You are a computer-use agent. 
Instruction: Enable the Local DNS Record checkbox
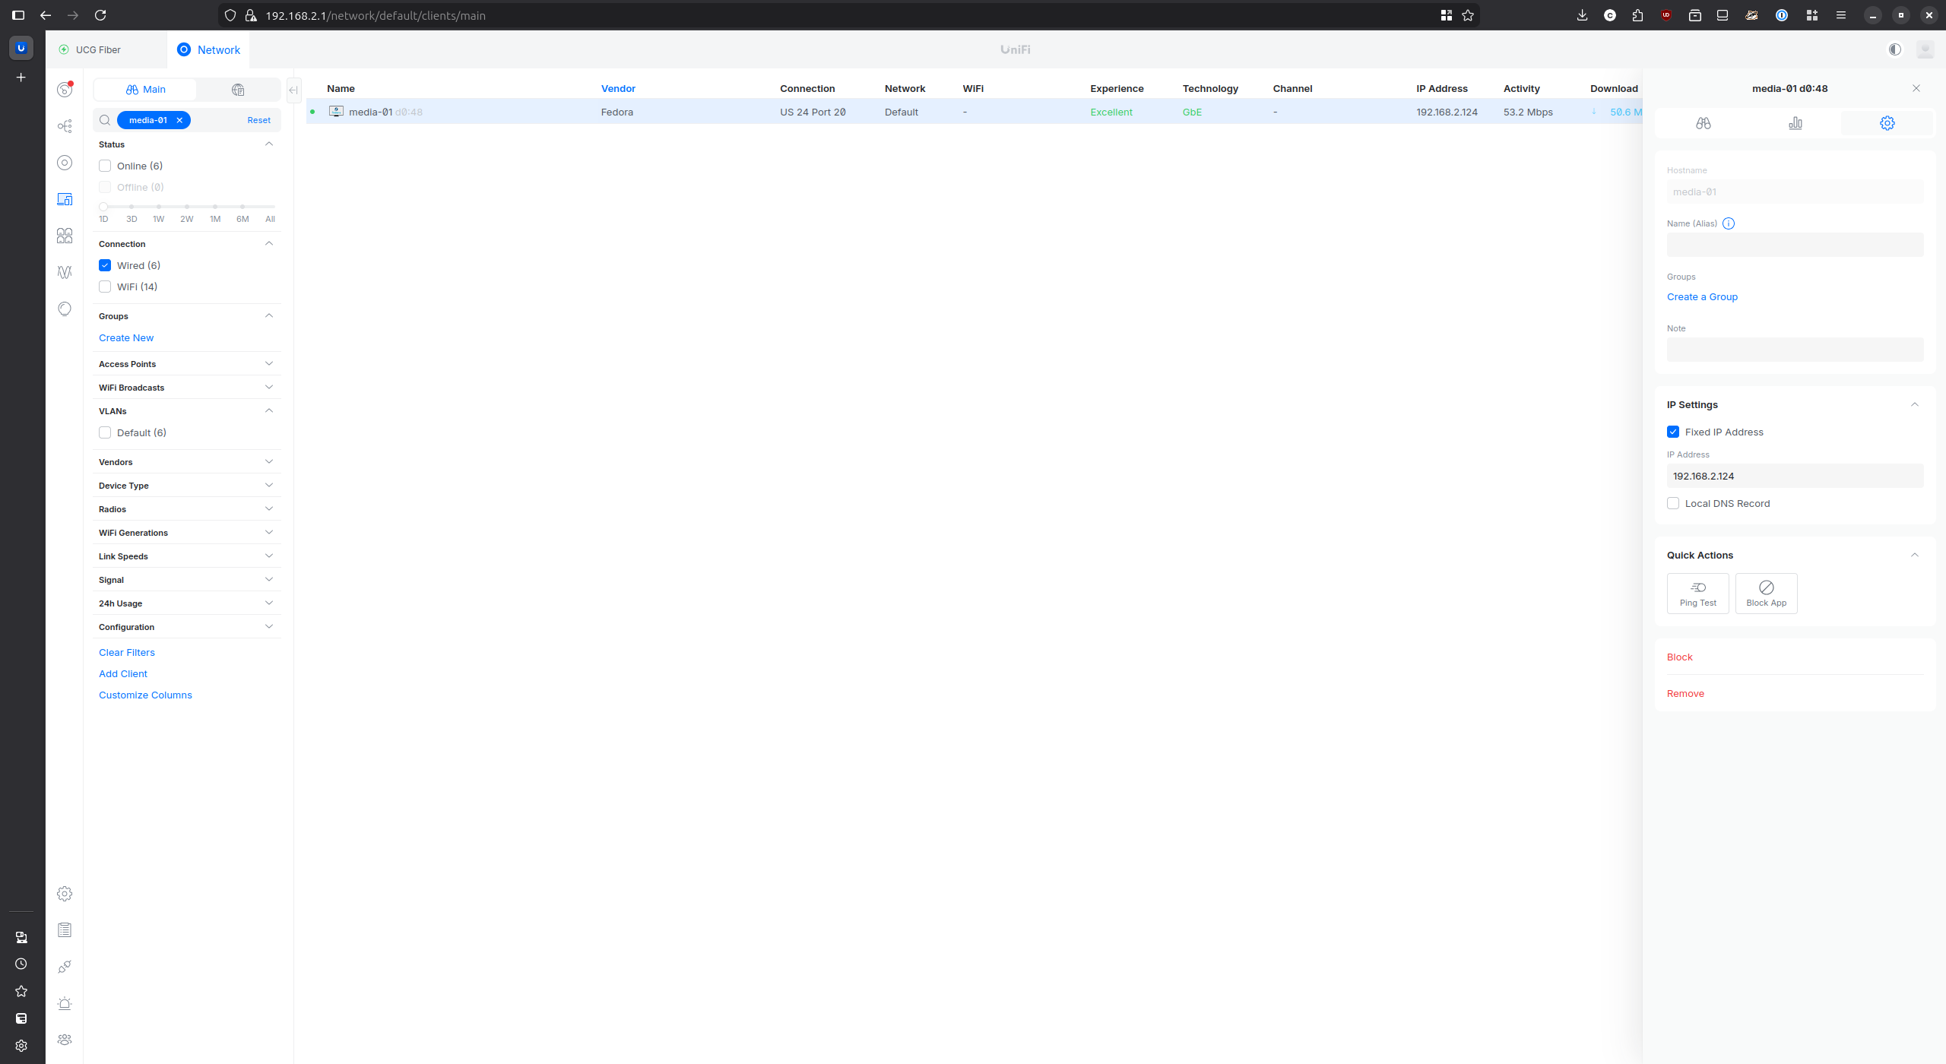click(x=1673, y=502)
